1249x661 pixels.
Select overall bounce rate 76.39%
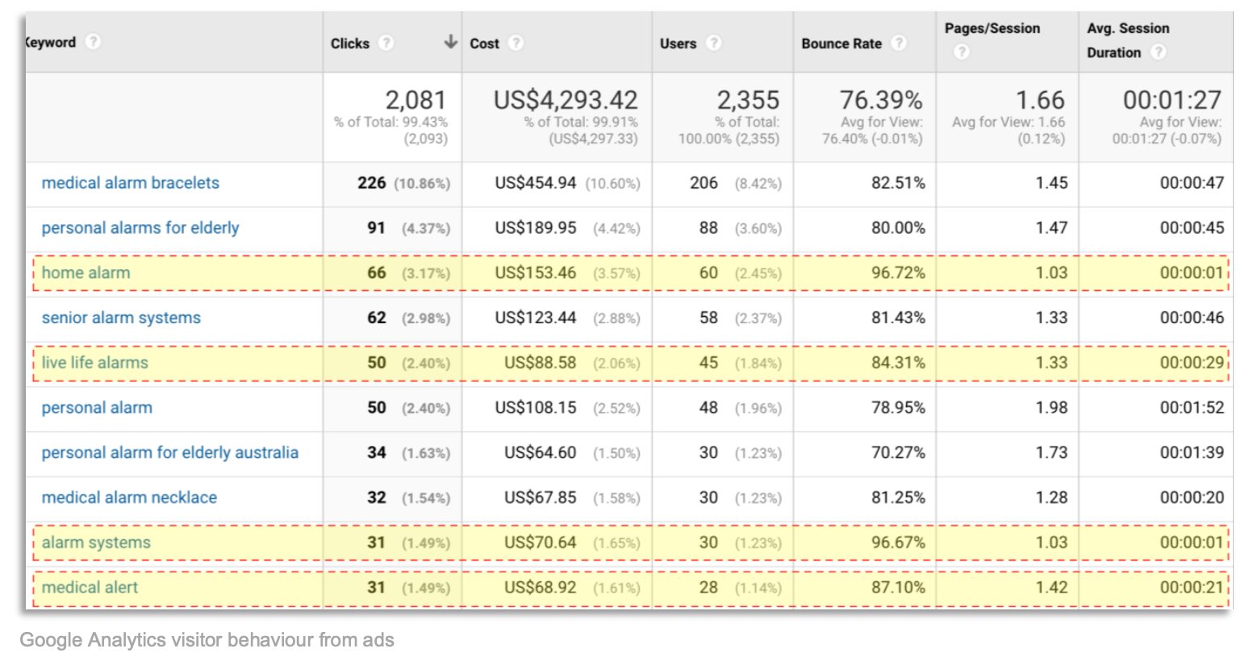(881, 100)
